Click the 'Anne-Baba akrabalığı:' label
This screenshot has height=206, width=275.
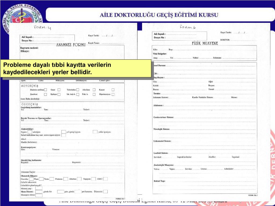coord(30,99)
